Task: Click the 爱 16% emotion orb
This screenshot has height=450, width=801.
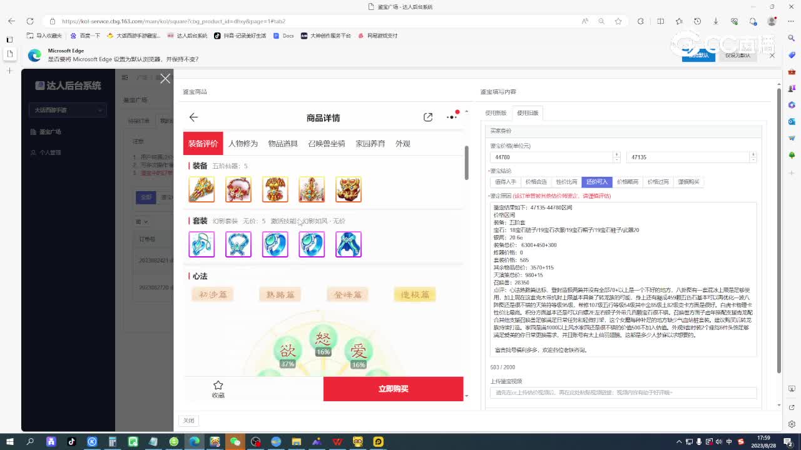Action: [x=359, y=351]
